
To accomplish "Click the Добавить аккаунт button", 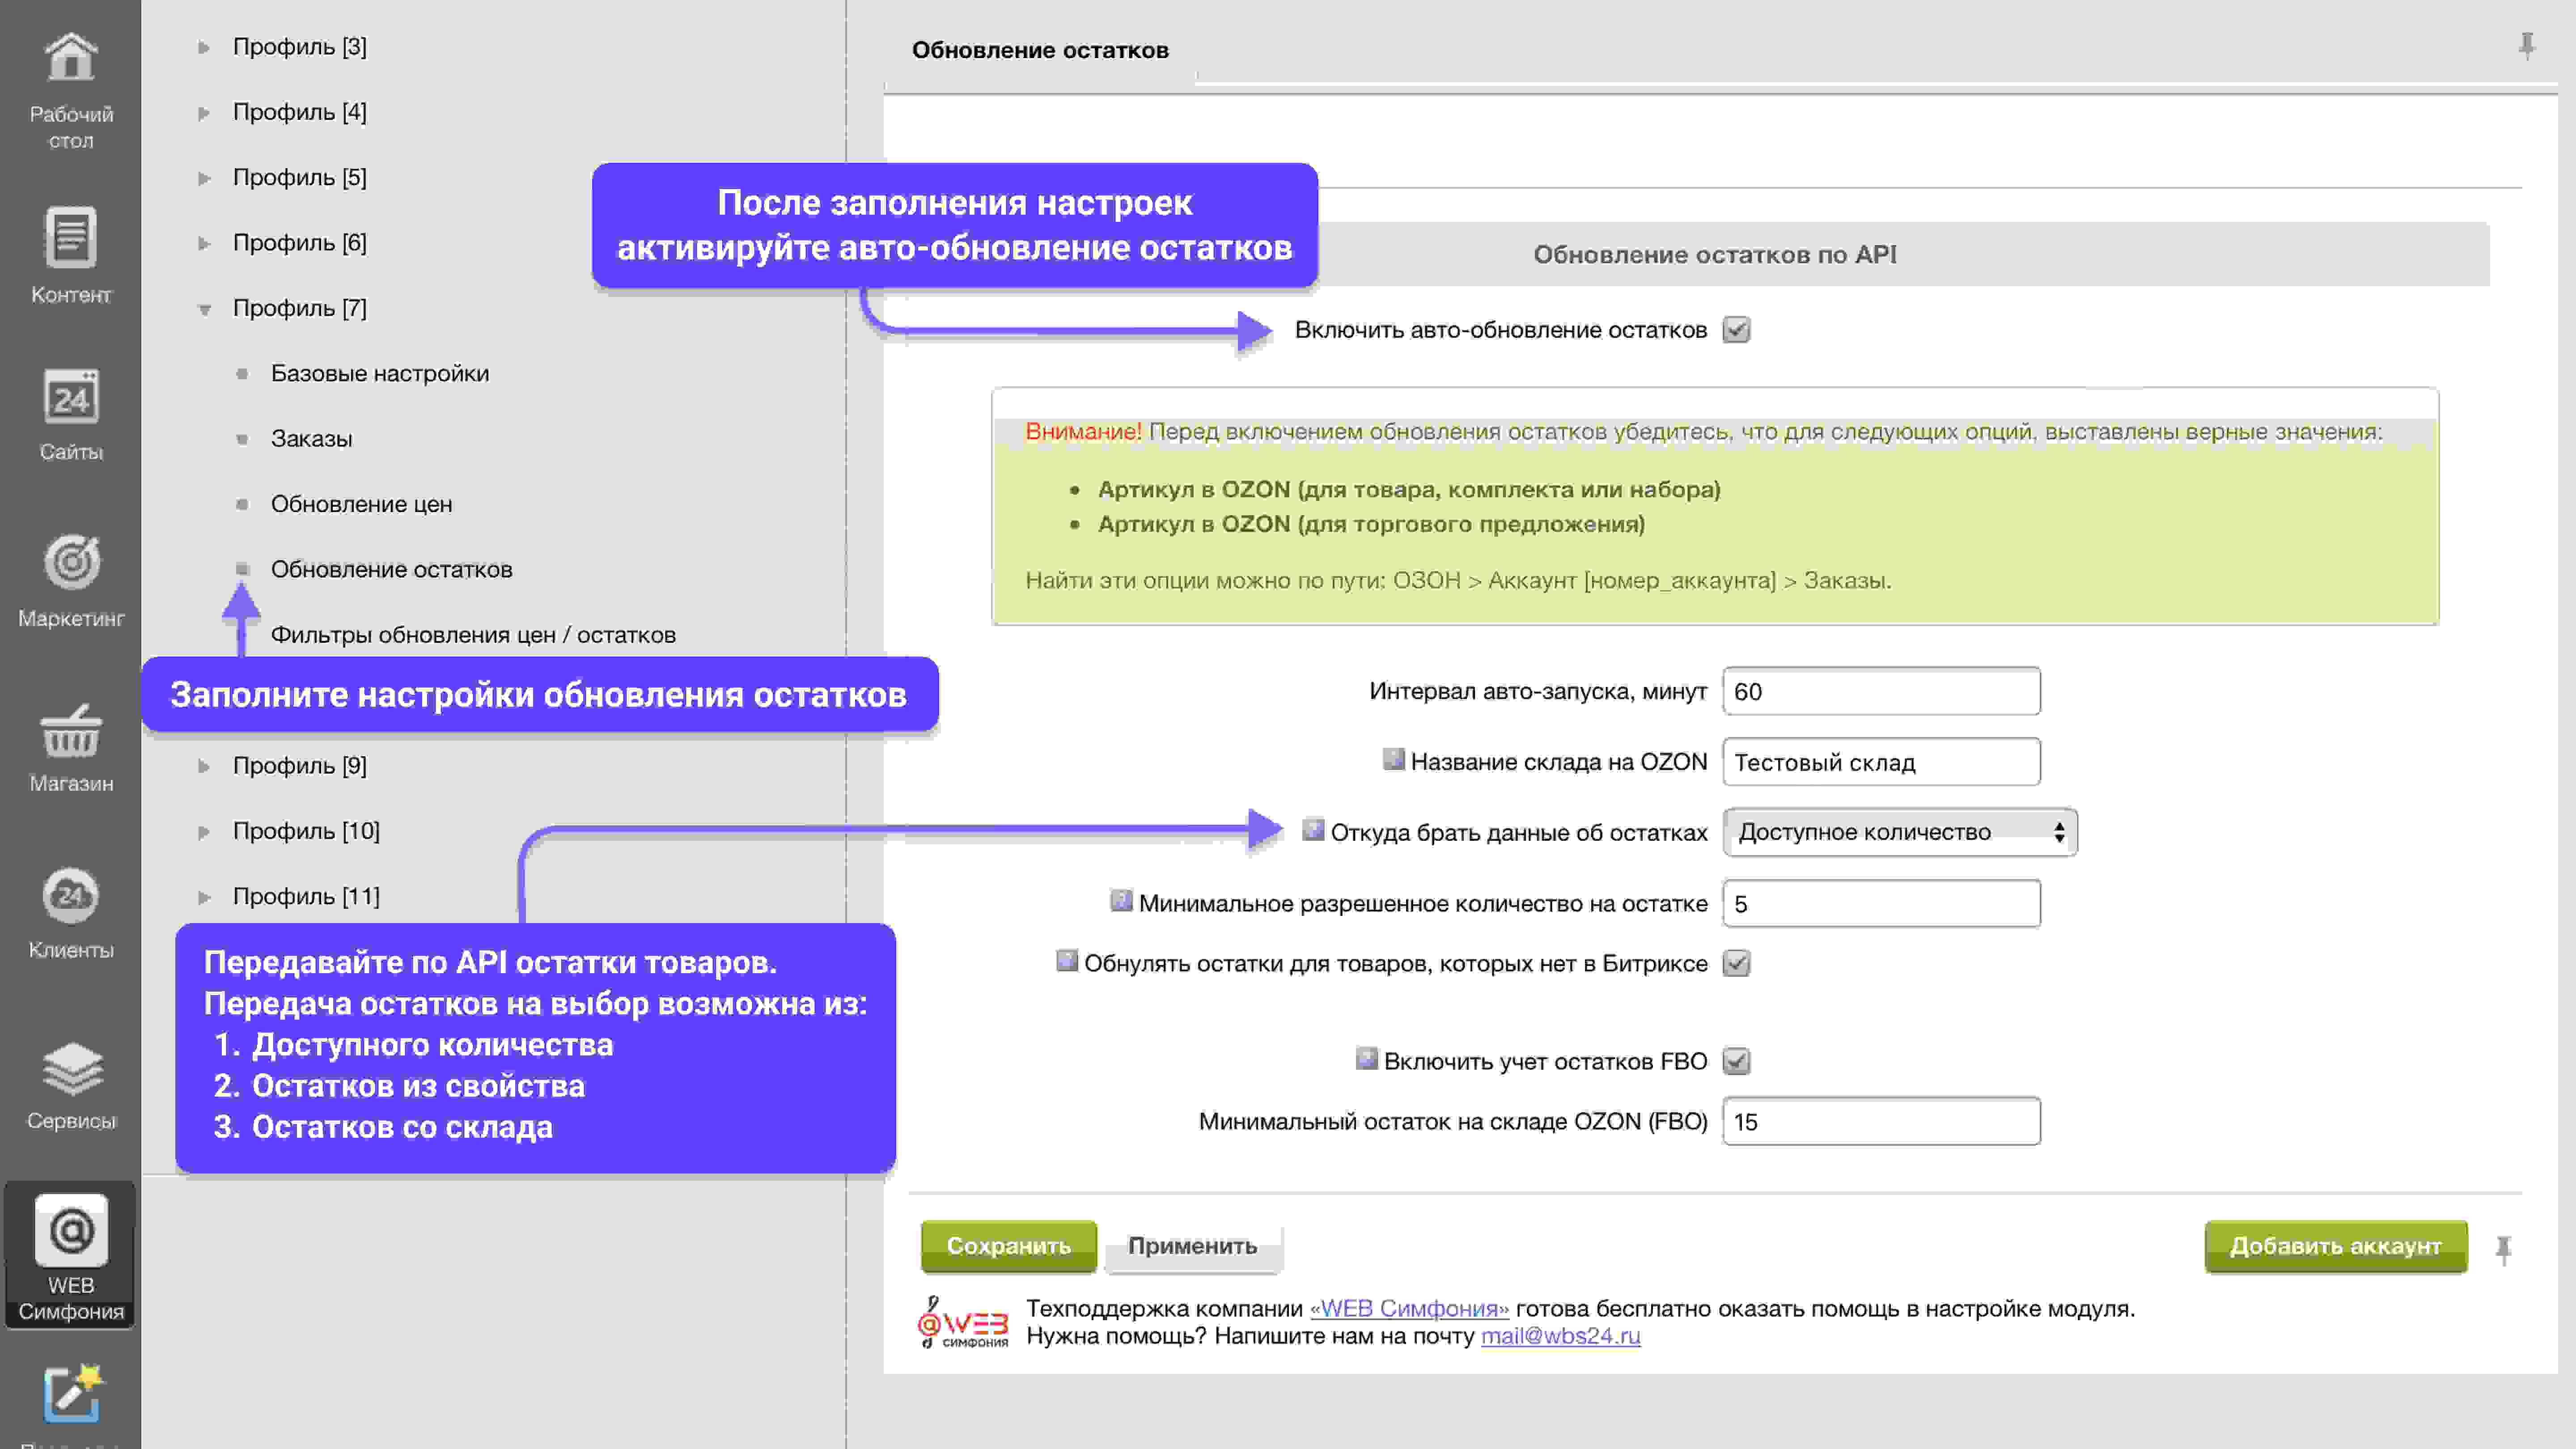I will [x=2335, y=1246].
